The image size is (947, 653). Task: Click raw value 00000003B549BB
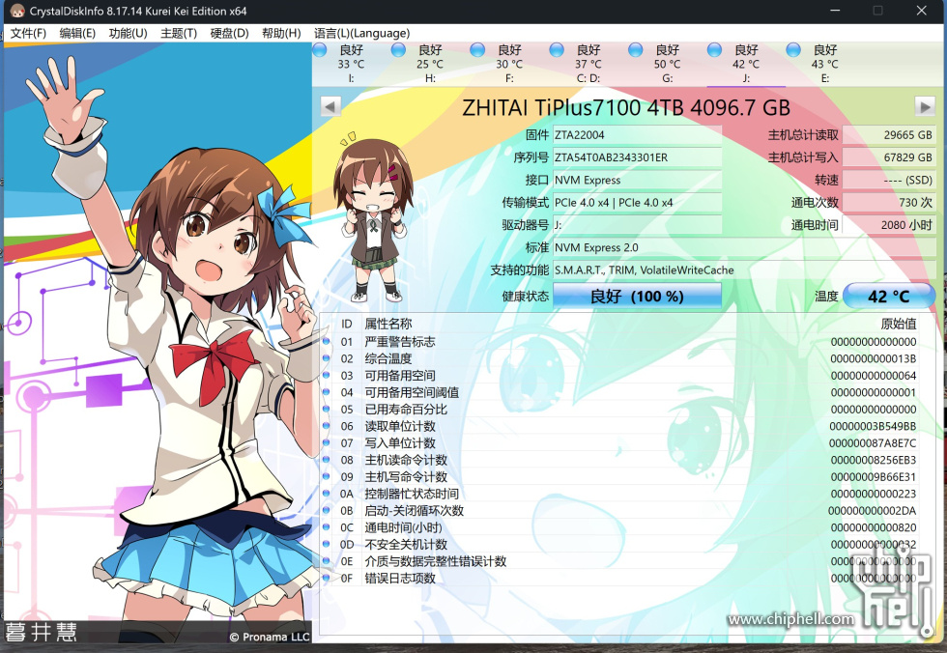[873, 426]
